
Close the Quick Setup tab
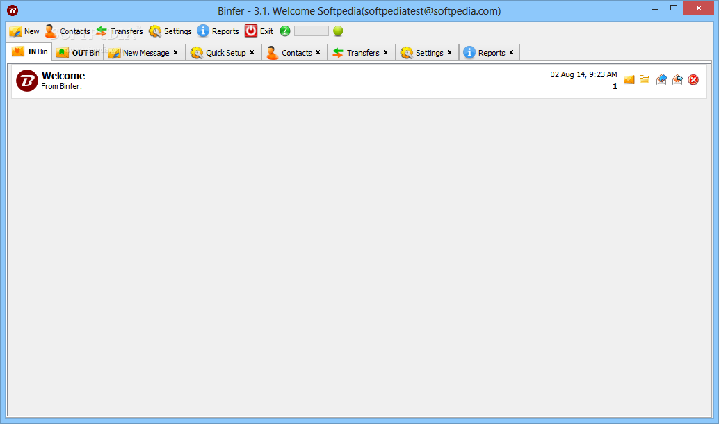pos(252,53)
